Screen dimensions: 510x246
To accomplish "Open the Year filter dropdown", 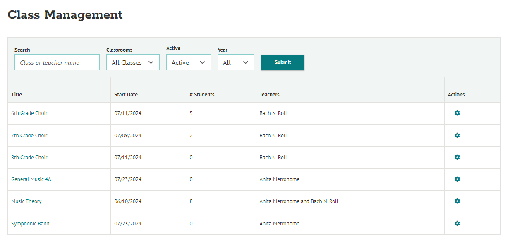I will click(236, 62).
